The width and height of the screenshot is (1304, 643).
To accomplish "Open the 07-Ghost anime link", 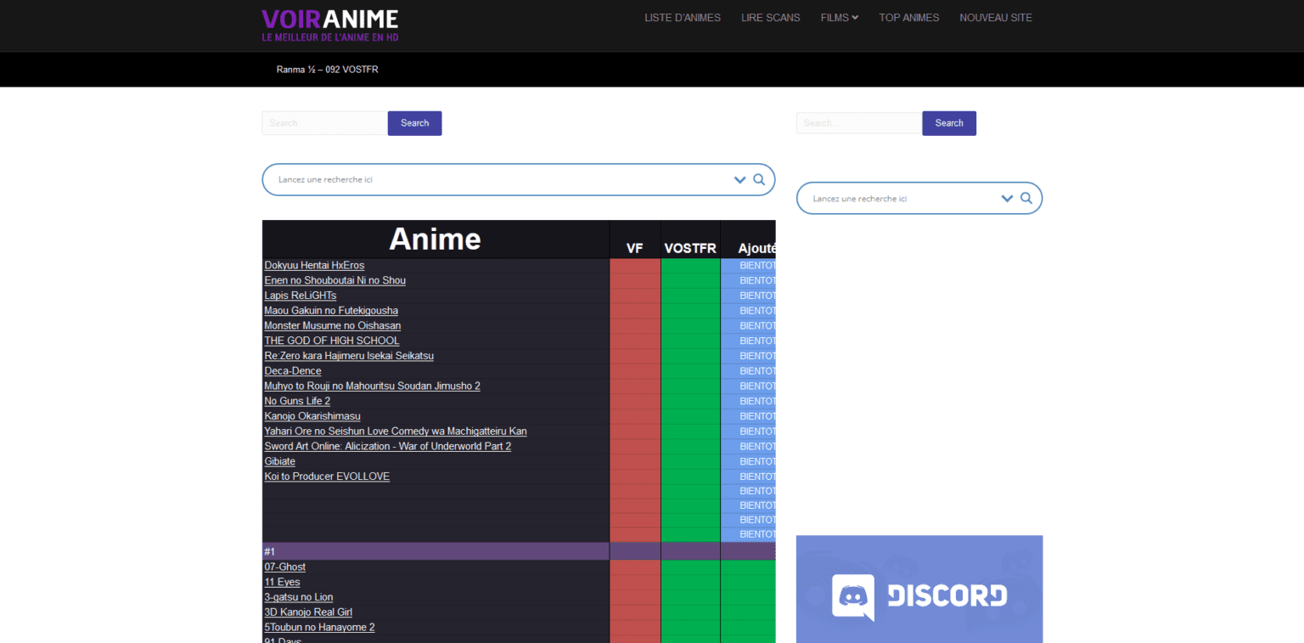I will point(284,567).
